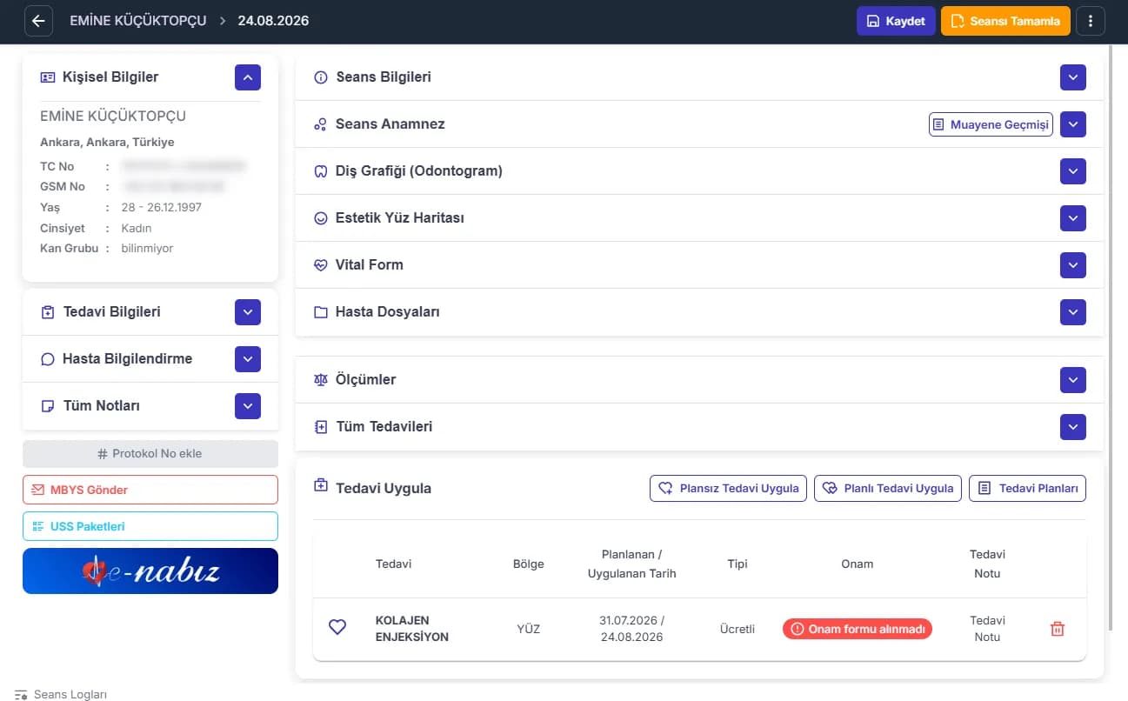1128x701 pixels.
Task: Click the Onam formu alınmadı badge
Action: pyautogui.click(x=858, y=629)
